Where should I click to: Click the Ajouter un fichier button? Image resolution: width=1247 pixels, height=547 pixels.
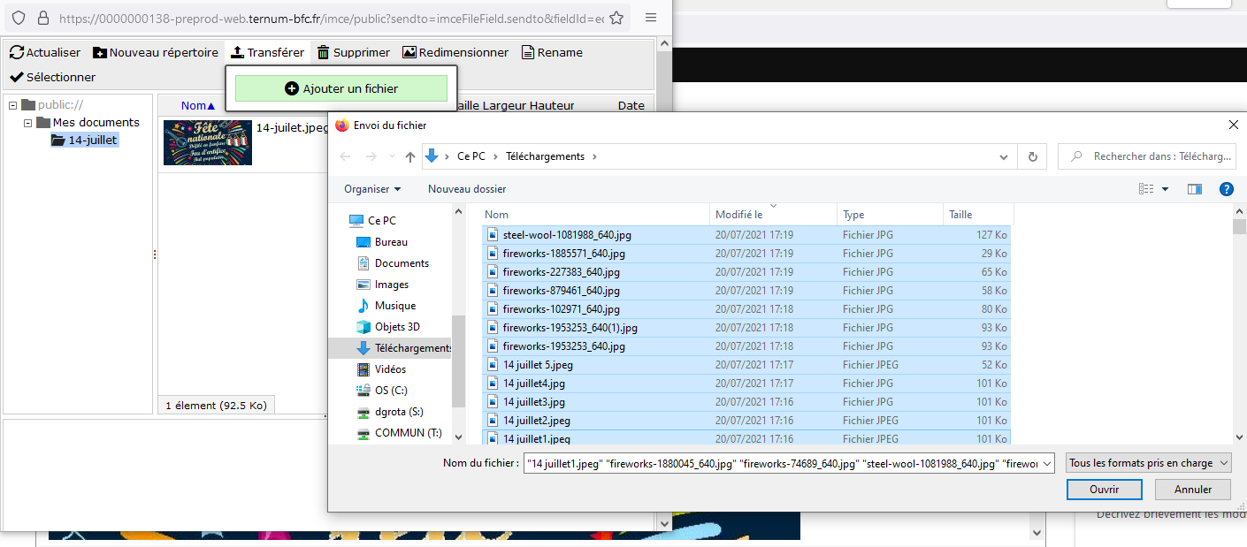(x=341, y=88)
